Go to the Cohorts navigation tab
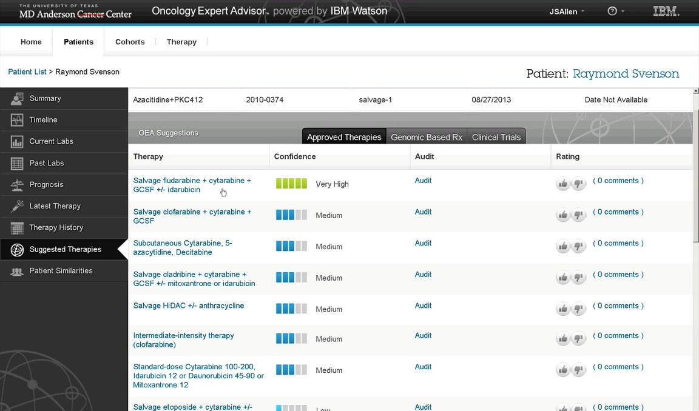This screenshot has width=699, height=411. (130, 42)
